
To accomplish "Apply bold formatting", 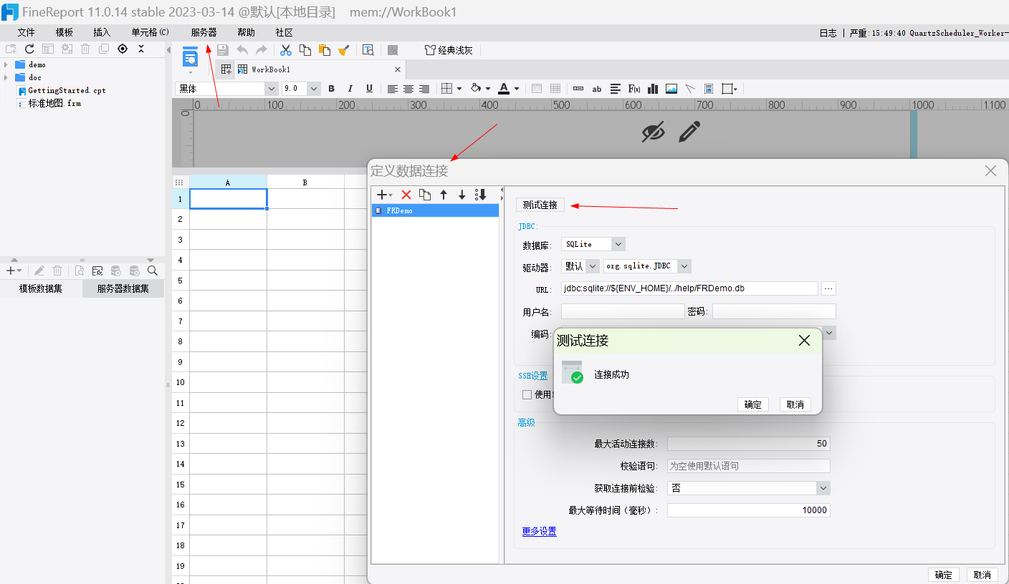I will click(x=331, y=89).
